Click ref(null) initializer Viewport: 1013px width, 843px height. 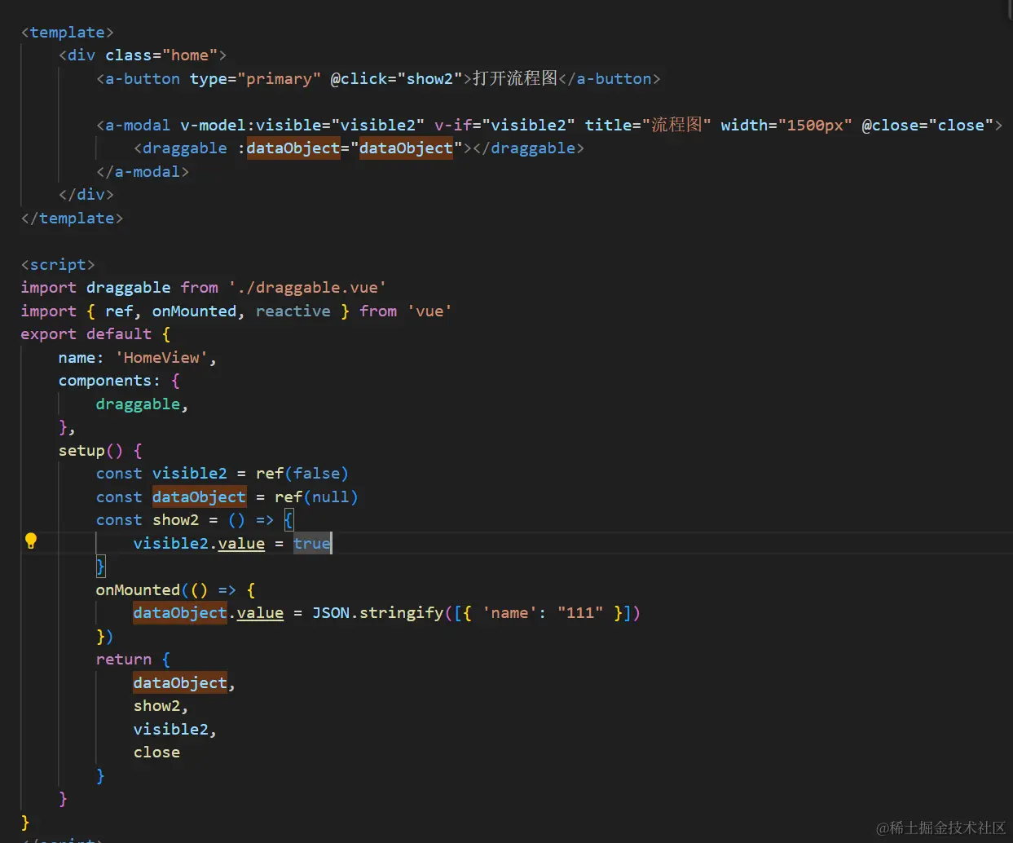316,497
